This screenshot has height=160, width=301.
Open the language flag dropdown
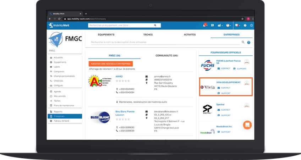pos(237,25)
